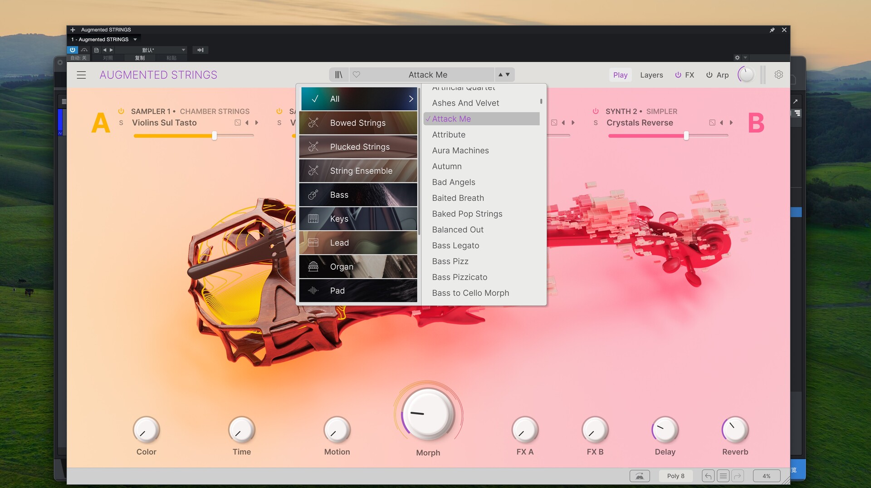Toggle Synth 2 power button
This screenshot has width=871, height=488.
(x=596, y=111)
